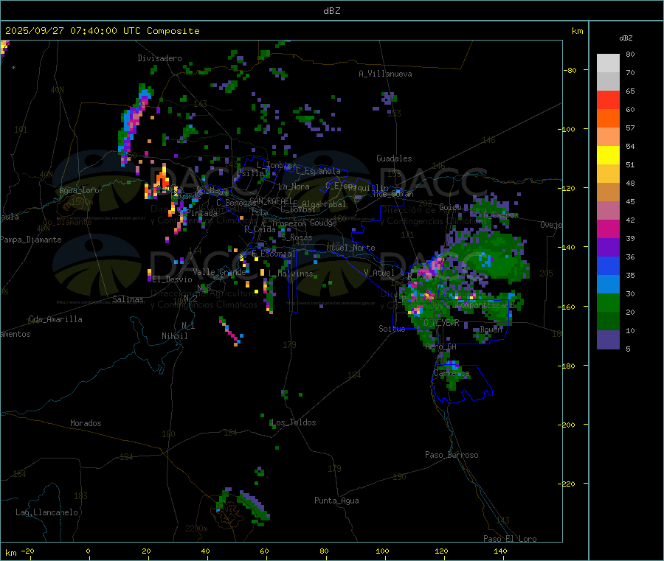Viewport: 664px width, 561px height.
Task: Click the A_Villanueva map label
Action: click(385, 74)
